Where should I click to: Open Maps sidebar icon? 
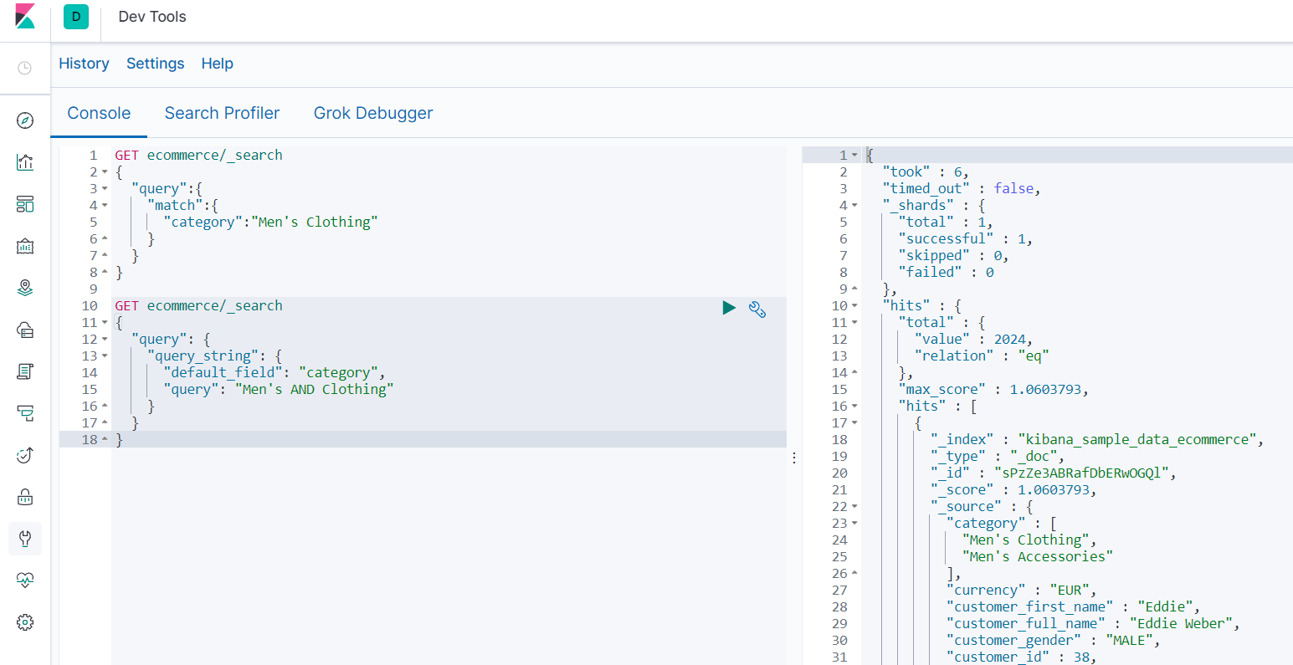point(25,288)
